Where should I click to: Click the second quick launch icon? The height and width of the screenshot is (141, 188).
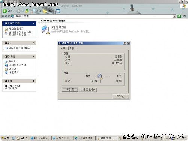[x=18, y=138]
